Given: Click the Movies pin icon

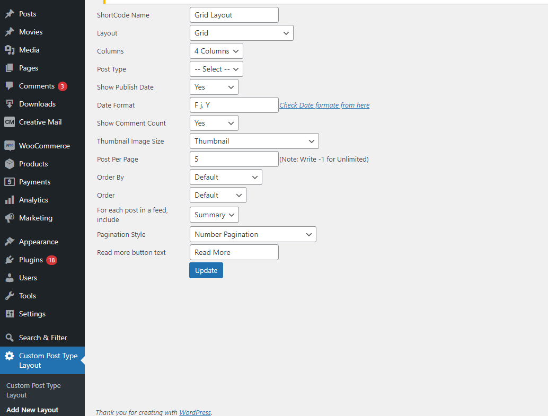Looking at the screenshot, I should (x=10, y=32).
